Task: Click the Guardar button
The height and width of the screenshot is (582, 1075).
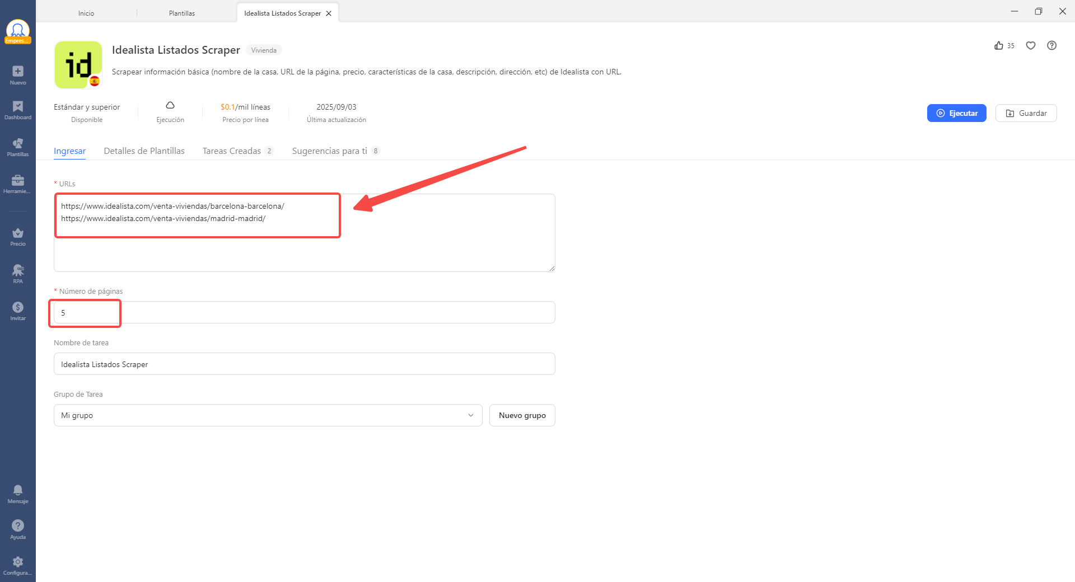Action: click(x=1026, y=113)
